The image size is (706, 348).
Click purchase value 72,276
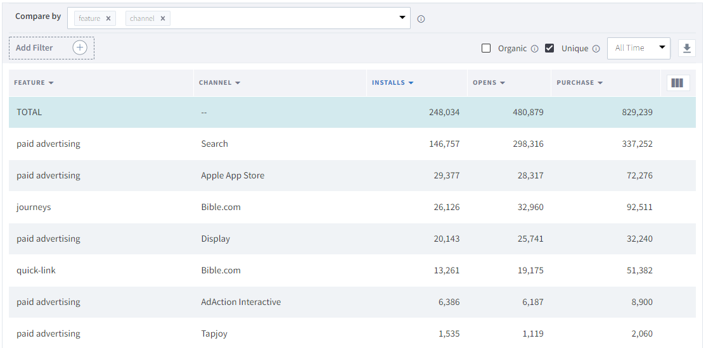(639, 175)
